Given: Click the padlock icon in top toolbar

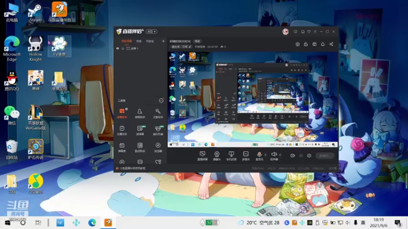Looking at the screenshot, I should (305, 44).
